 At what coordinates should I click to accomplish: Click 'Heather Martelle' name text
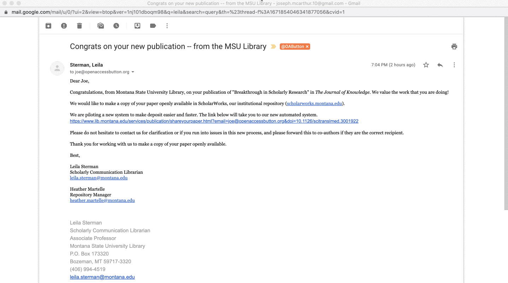point(87,189)
